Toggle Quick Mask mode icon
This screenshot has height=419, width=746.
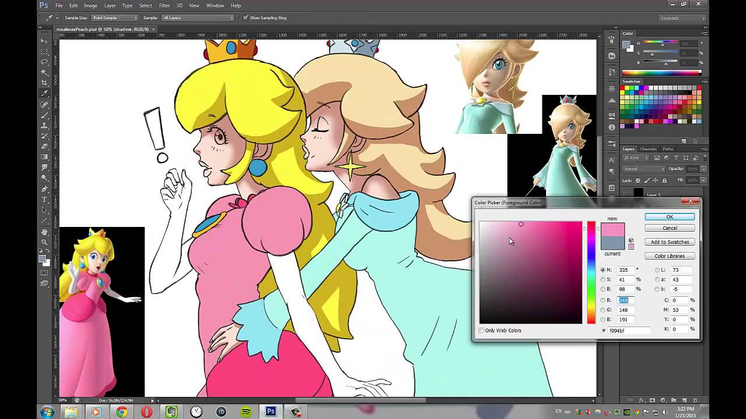pyautogui.click(x=44, y=272)
